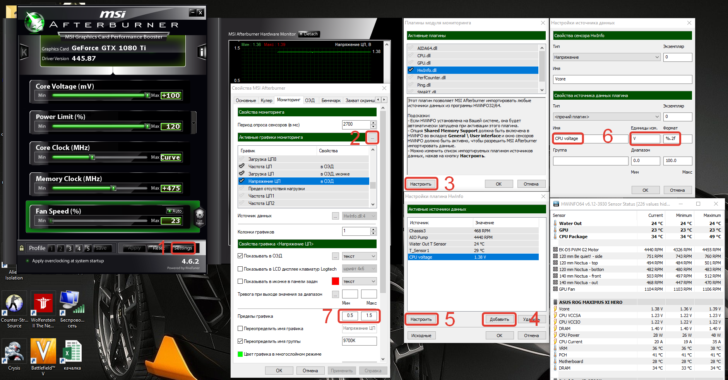728x380 pixels.
Task: Uncheck the HwInfo.dll plugin checkbox
Action: coord(411,70)
